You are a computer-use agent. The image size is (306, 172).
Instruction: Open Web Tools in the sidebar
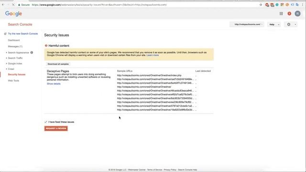click(x=13, y=81)
